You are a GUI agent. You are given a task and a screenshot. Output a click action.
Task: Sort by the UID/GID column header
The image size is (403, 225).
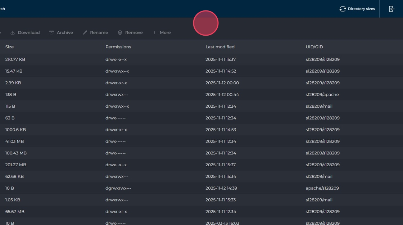point(314,47)
